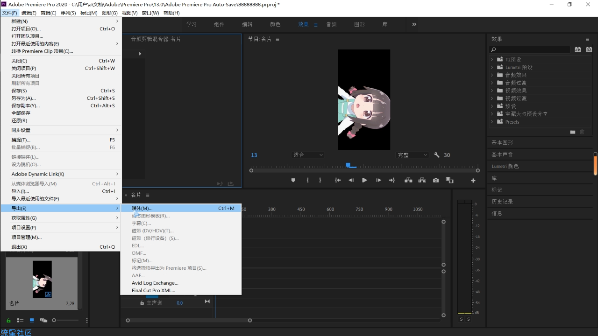The width and height of the screenshot is (598, 336).
Task: Open the program monitor 节目 panel menu
Action: [x=278, y=39]
